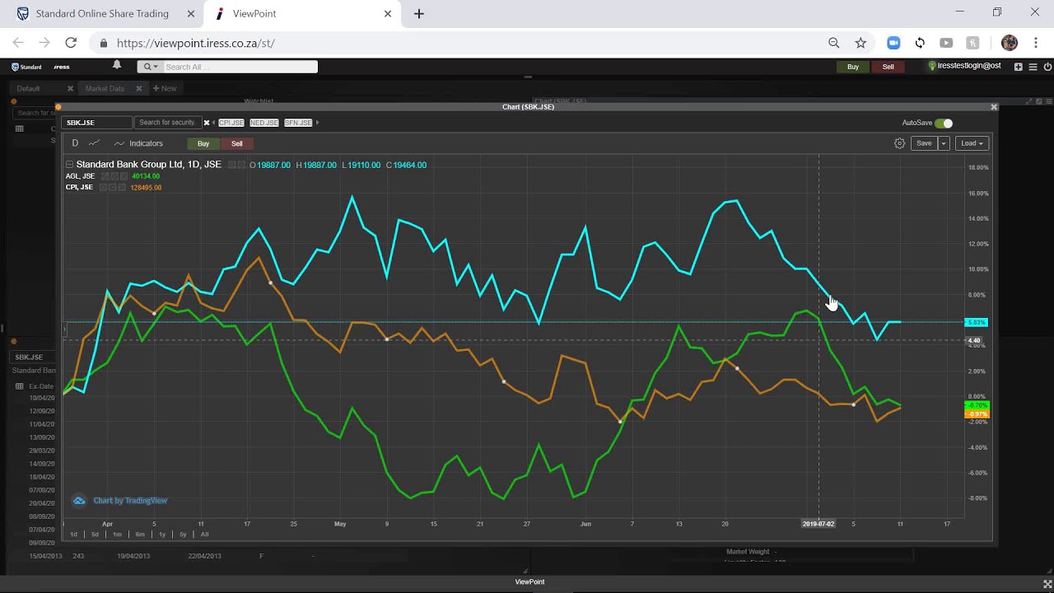Viewport: 1054px width, 593px height.
Task: Set the range to 5y
Action: click(183, 535)
